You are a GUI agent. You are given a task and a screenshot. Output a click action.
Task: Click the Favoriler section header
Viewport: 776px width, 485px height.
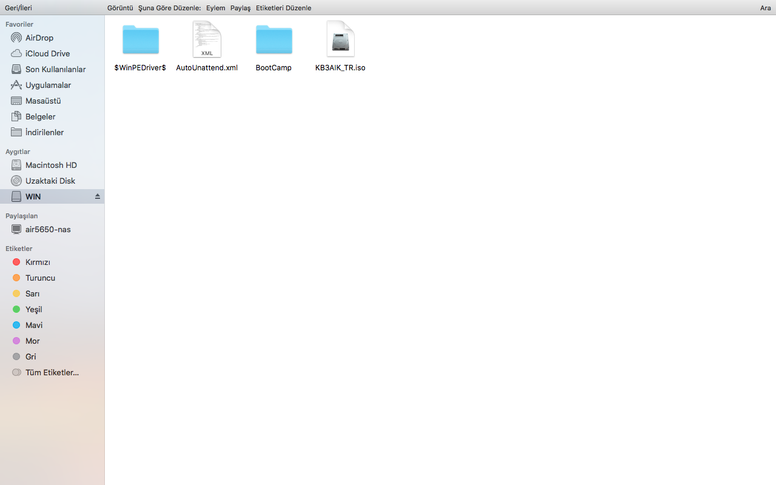pyautogui.click(x=19, y=24)
